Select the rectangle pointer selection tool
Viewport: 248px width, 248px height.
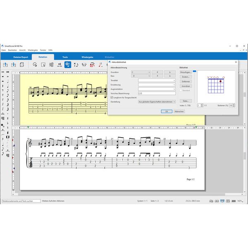[43, 64]
